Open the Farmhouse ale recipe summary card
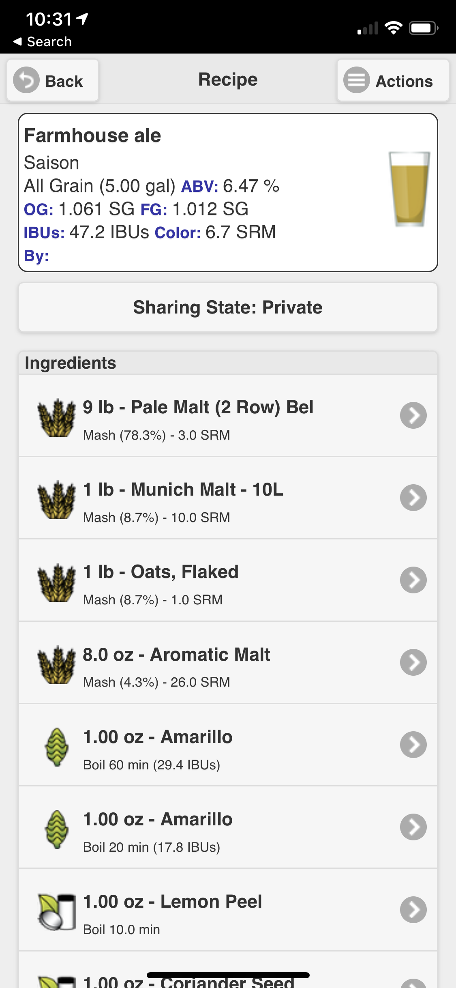 click(x=228, y=193)
